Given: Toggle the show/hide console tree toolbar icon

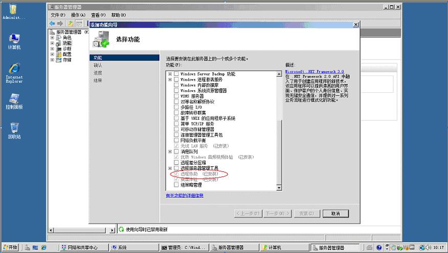Looking at the screenshot, I should [x=79, y=23].
